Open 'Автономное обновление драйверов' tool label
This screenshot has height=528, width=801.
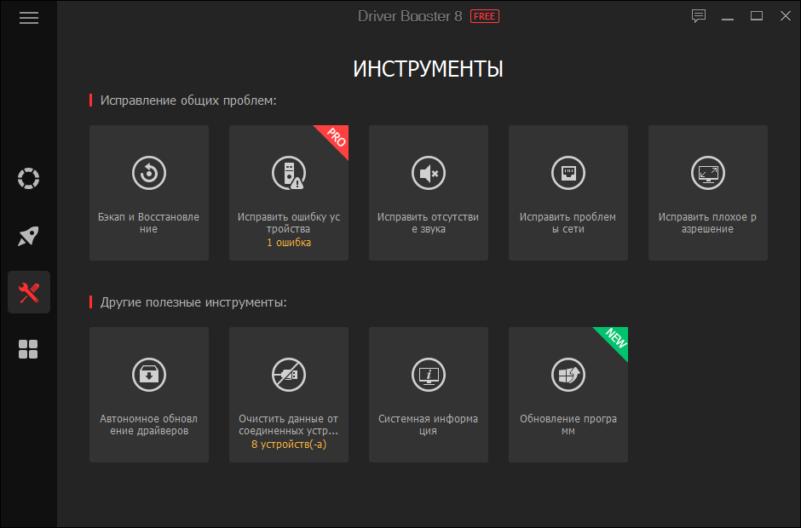tap(148, 425)
